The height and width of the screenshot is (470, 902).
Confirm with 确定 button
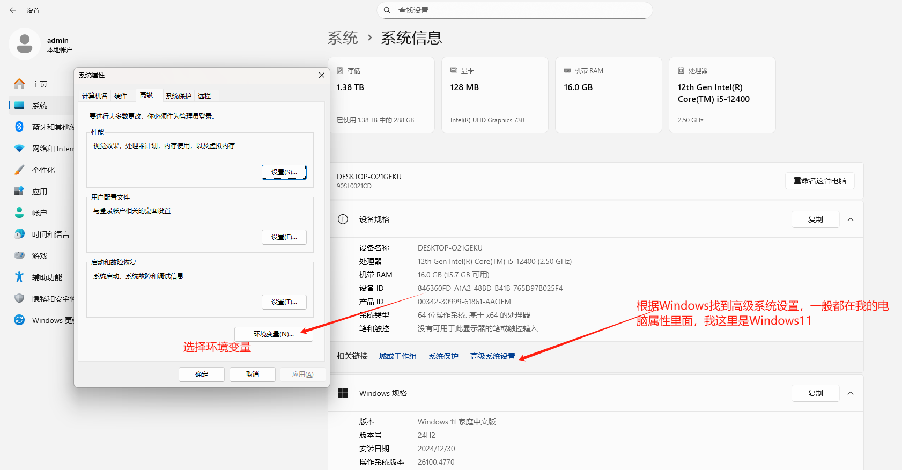pos(202,374)
